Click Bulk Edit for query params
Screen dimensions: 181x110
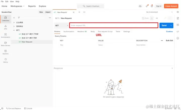pyautogui.click(x=169, y=40)
